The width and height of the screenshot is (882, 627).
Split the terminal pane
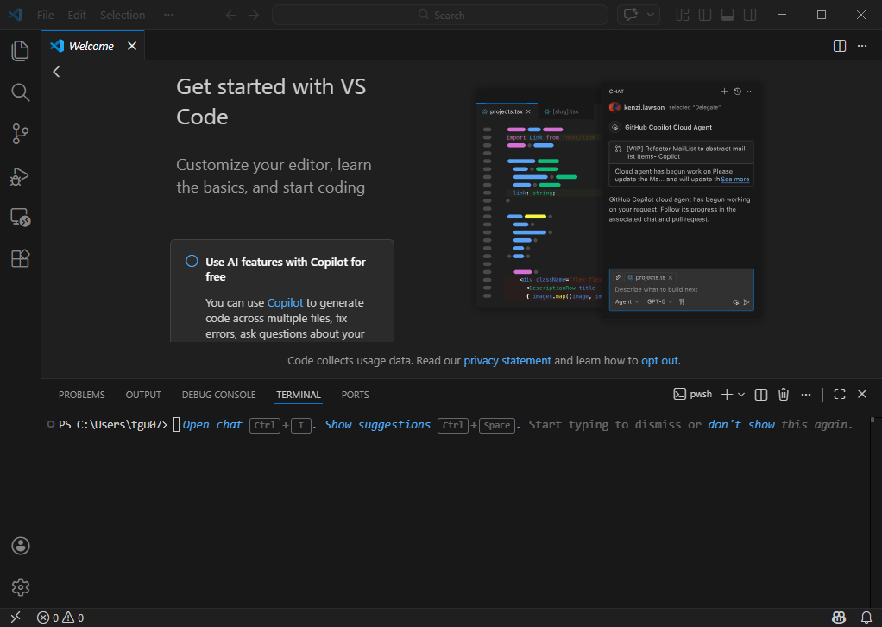(x=761, y=395)
